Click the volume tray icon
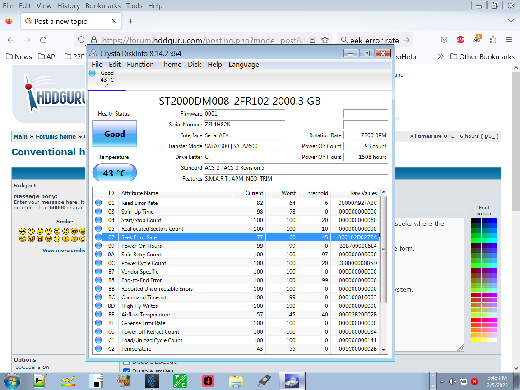 (x=452, y=381)
